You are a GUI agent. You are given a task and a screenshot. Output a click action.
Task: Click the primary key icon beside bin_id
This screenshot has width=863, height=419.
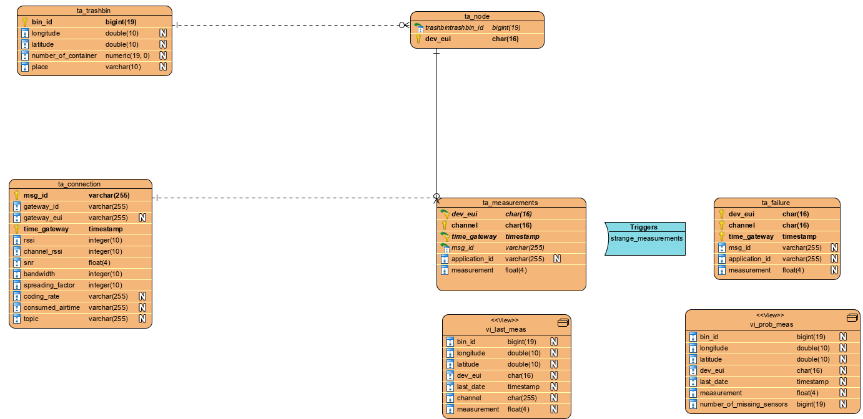click(x=25, y=22)
